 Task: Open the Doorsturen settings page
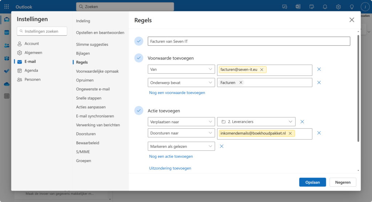[x=86, y=134]
